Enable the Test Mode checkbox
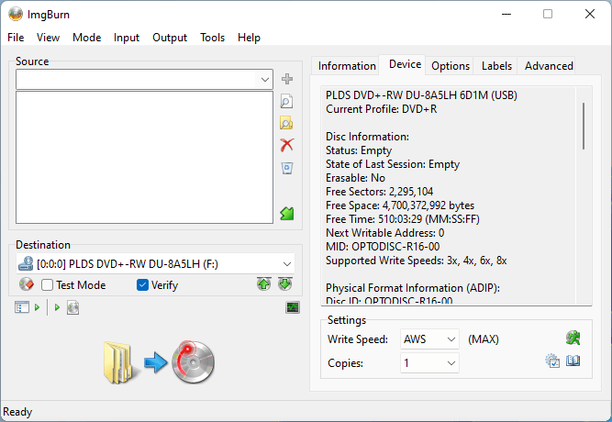The height and width of the screenshot is (422, 612). pyautogui.click(x=47, y=285)
